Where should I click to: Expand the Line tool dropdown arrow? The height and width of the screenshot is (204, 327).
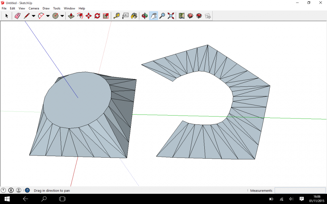[33, 16]
